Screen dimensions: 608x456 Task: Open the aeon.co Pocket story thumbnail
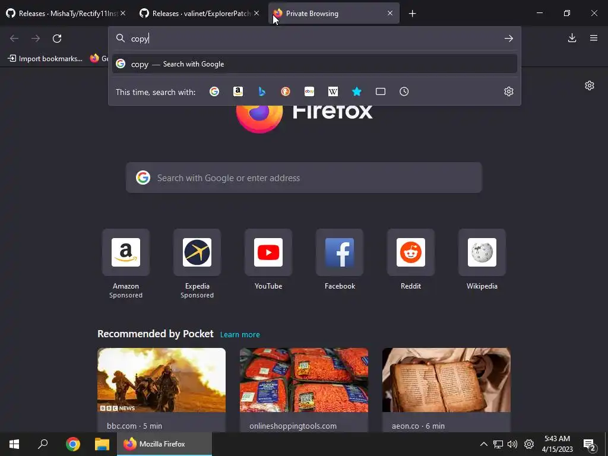click(446, 380)
